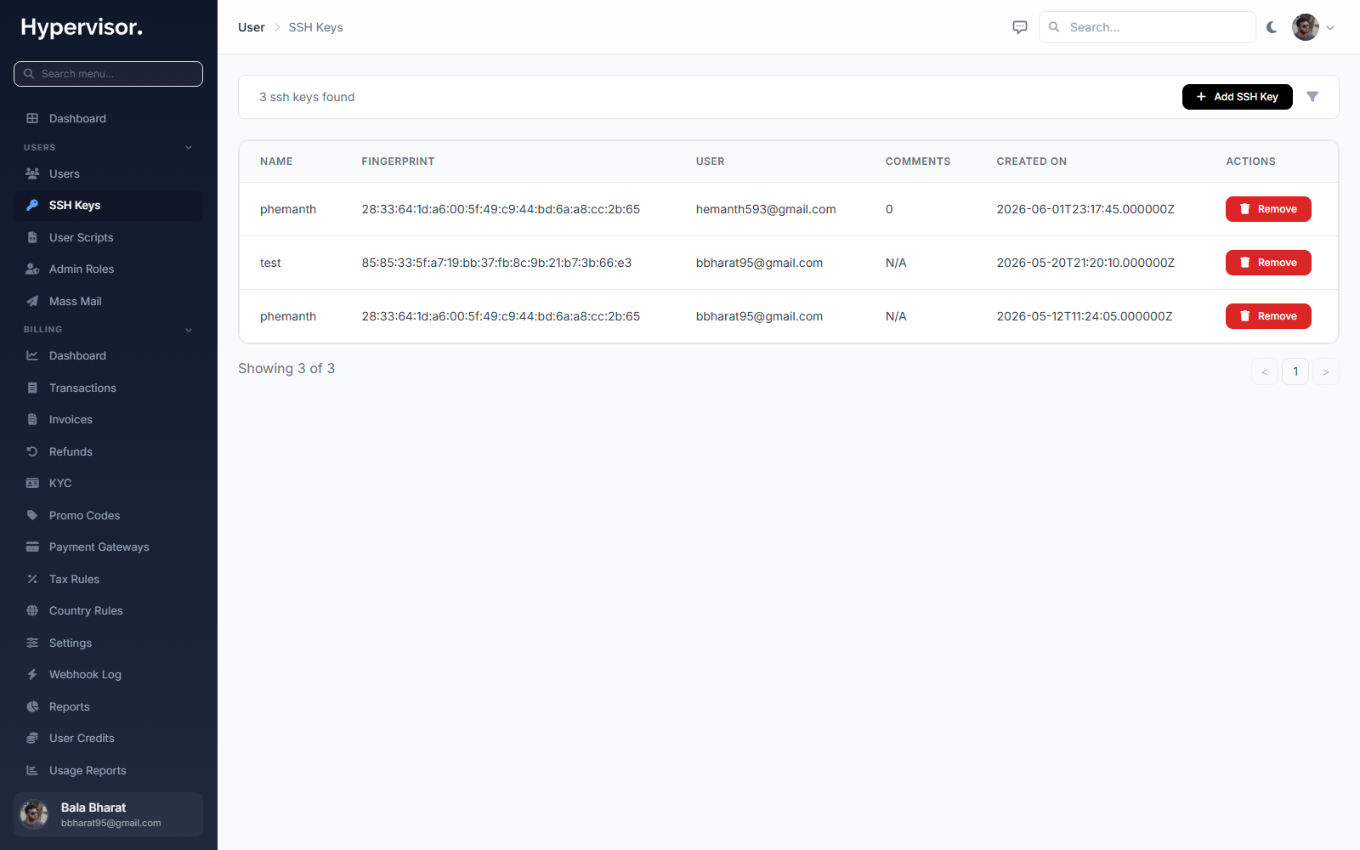Screen dimensions: 1360x850
Task: Remove the hemanth593@gmail.com SSH key
Action: click(x=1268, y=209)
